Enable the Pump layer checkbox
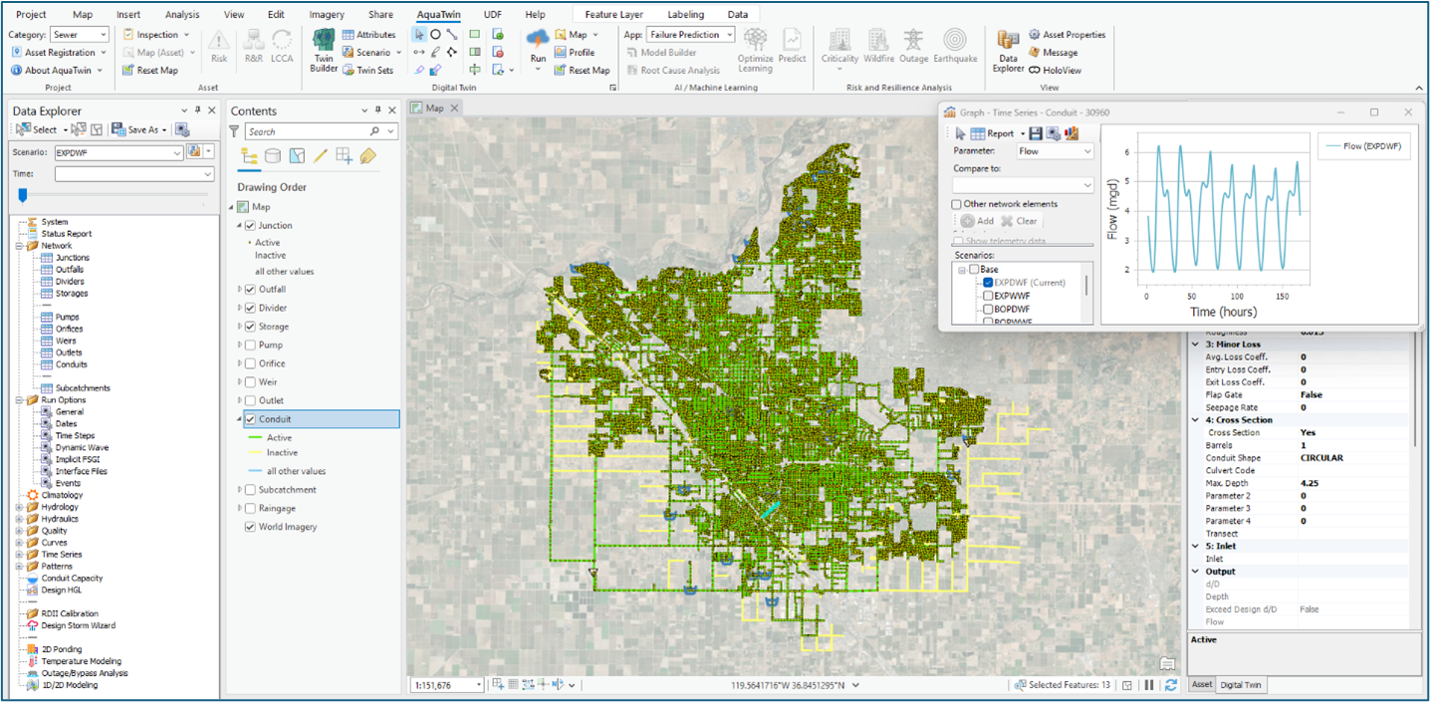 [250, 346]
